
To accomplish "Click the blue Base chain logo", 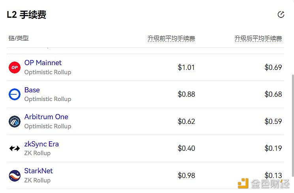I will pyautogui.click(x=15, y=94).
